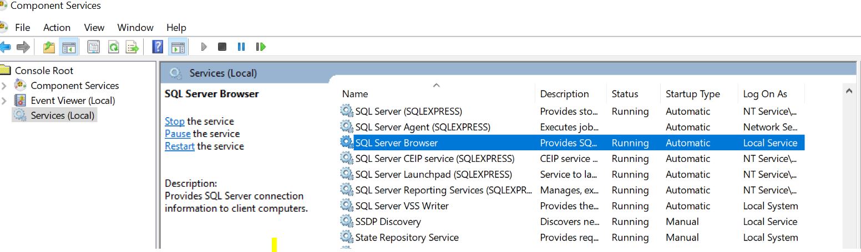Expand the Component Services tree node
This screenshot has height=252, width=861.
point(4,86)
